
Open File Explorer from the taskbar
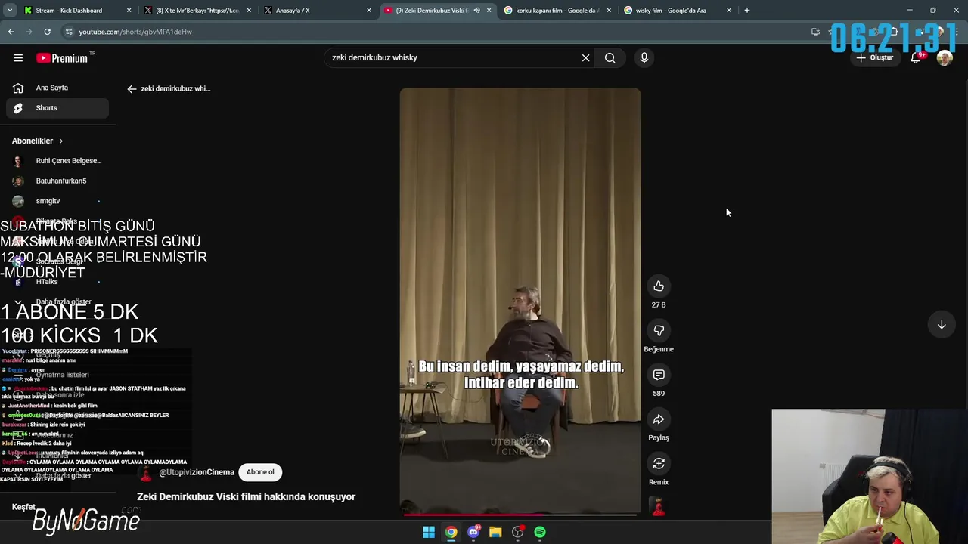495,532
